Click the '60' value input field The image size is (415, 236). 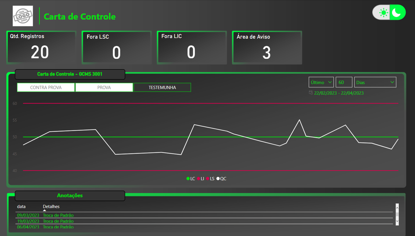point(344,82)
